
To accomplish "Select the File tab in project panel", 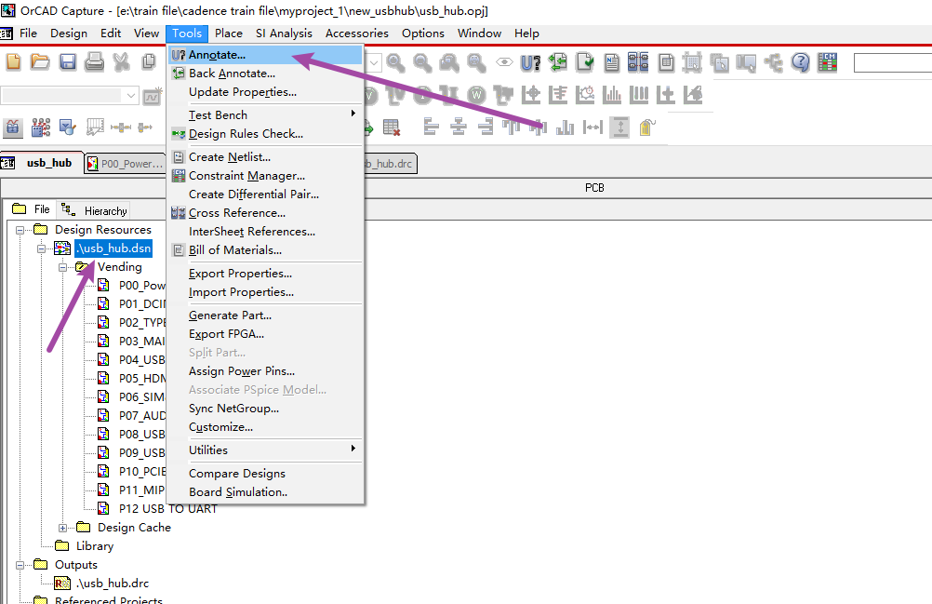I will pyautogui.click(x=32, y=209).
